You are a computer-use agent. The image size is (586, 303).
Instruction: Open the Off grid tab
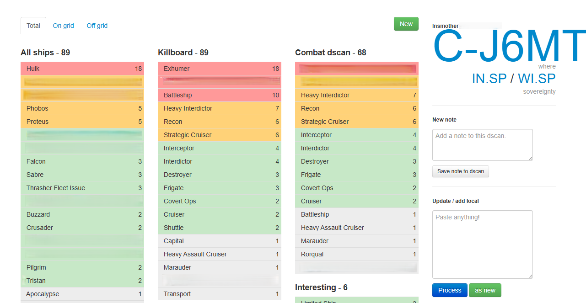click(97, 26)
